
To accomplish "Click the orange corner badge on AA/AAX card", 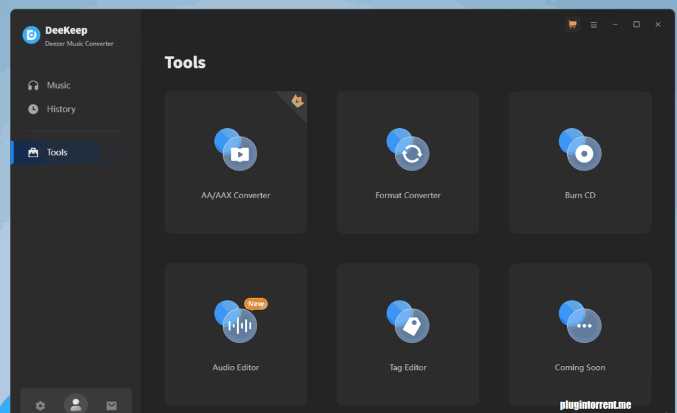I will (298, 101).
